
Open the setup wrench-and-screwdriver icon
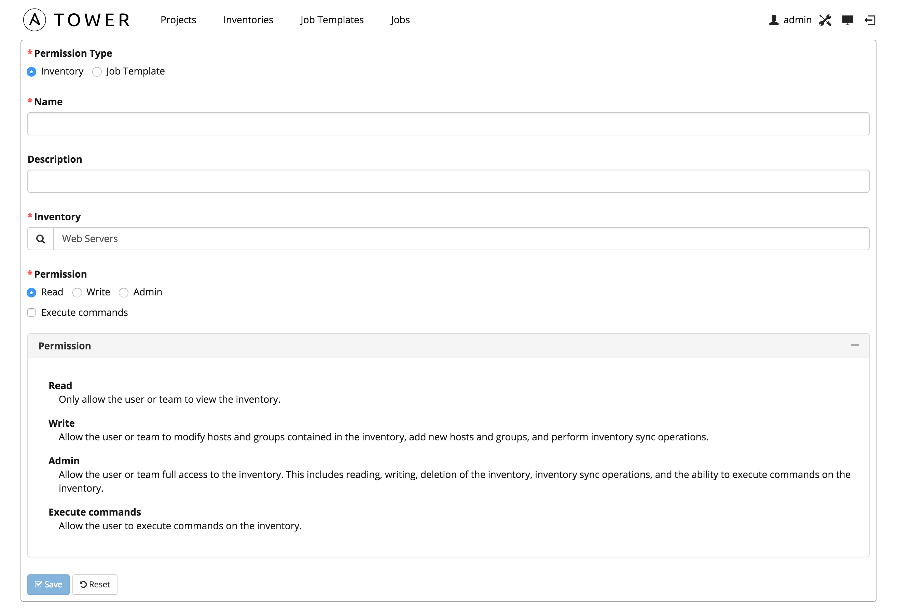click(x=825, y=20)
